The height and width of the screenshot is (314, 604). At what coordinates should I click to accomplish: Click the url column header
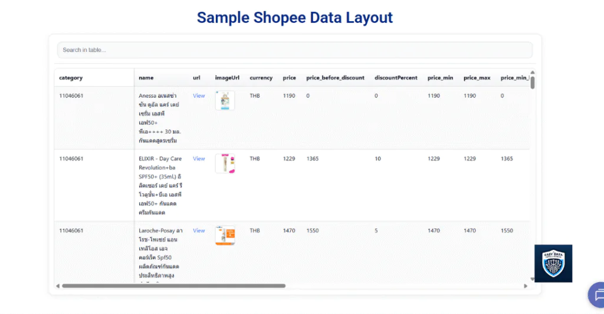196,78
